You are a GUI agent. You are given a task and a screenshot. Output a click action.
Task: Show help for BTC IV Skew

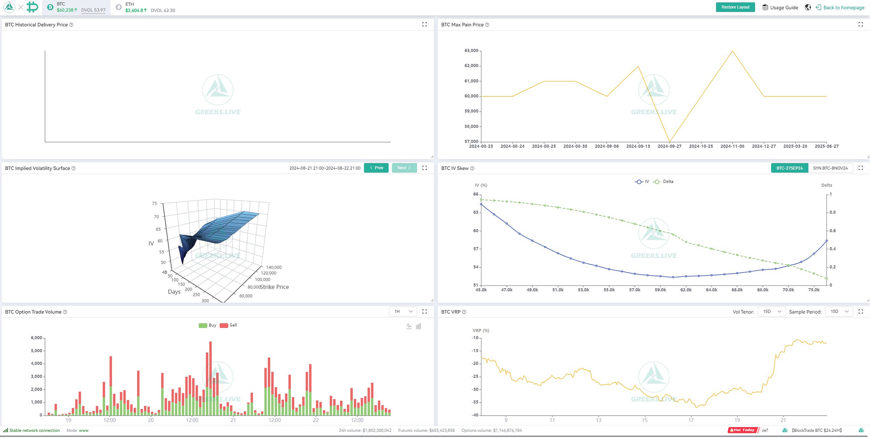pyautogui.click(x=472, y=168)
